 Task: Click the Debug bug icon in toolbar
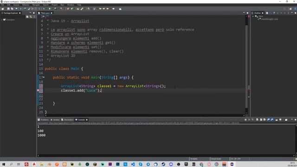pos(44,9)
